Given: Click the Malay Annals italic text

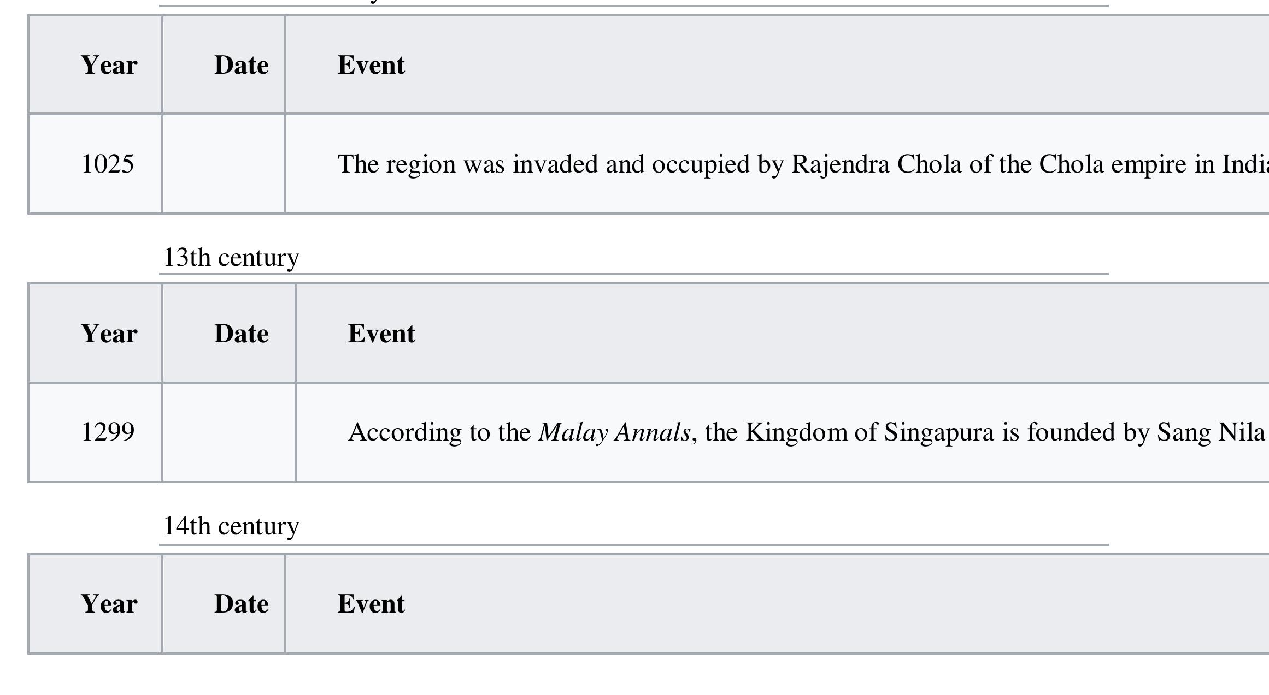Looking at the screenshot, I should point(614,433).
